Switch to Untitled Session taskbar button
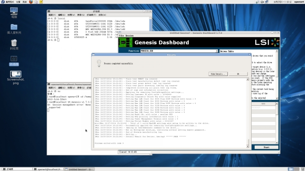This screenshot has height=171, width=305. (x=79, y=169)
